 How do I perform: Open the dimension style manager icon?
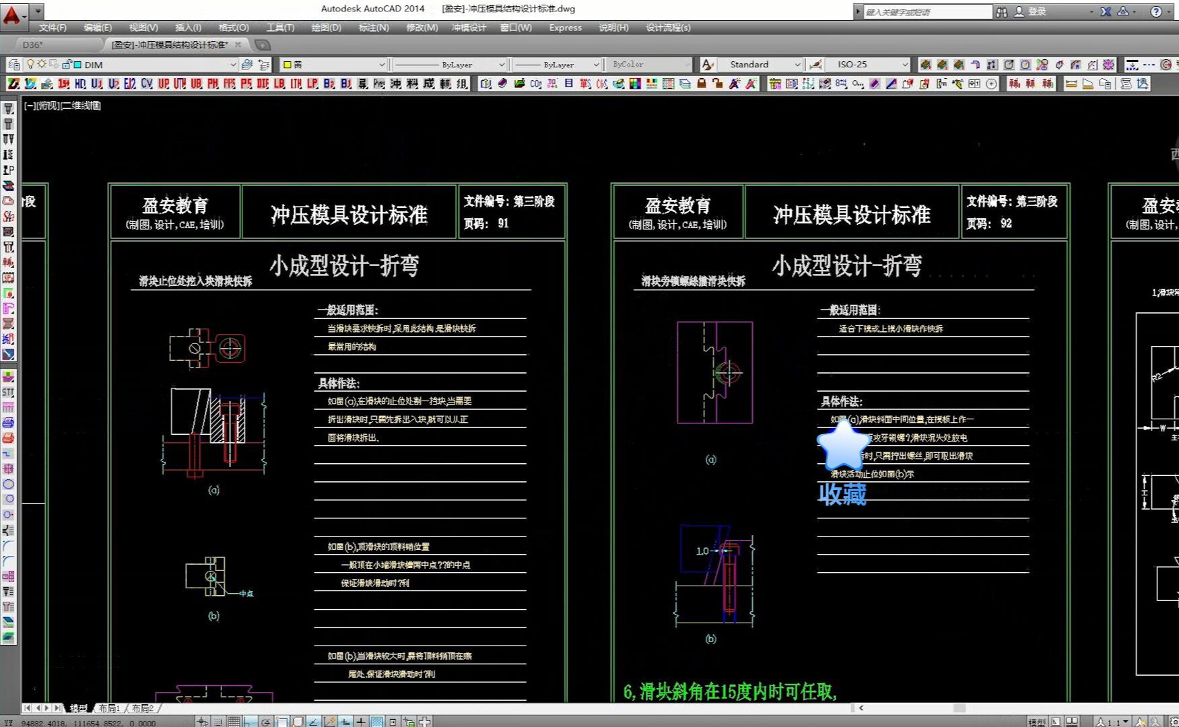coord(815,65)
